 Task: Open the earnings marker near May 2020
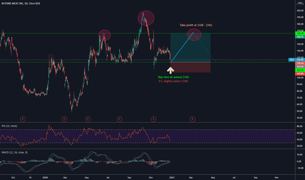88,119
